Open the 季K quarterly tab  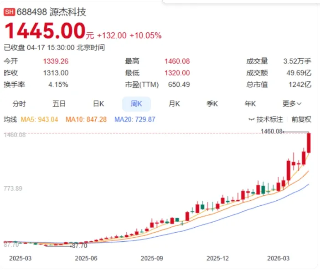click(x=212, y=104)
